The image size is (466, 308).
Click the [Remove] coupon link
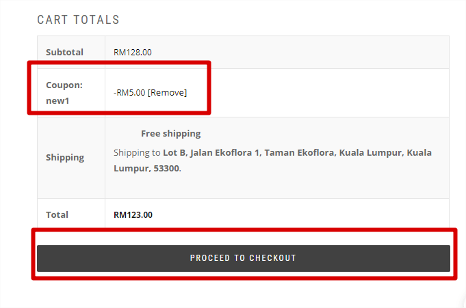[167, 93]
